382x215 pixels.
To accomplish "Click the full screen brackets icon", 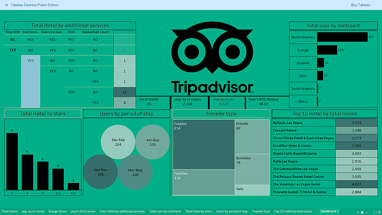I will tap(375, 212).
